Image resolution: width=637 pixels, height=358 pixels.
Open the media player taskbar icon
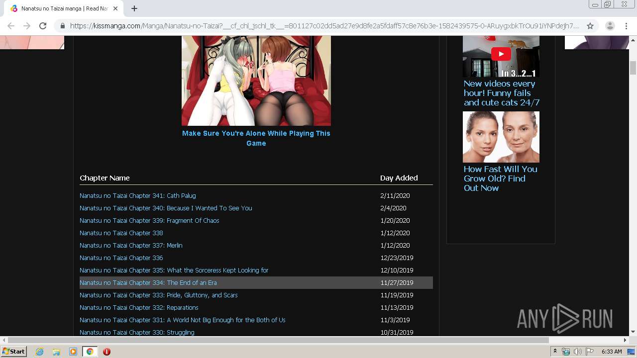(x=73, y=352)
